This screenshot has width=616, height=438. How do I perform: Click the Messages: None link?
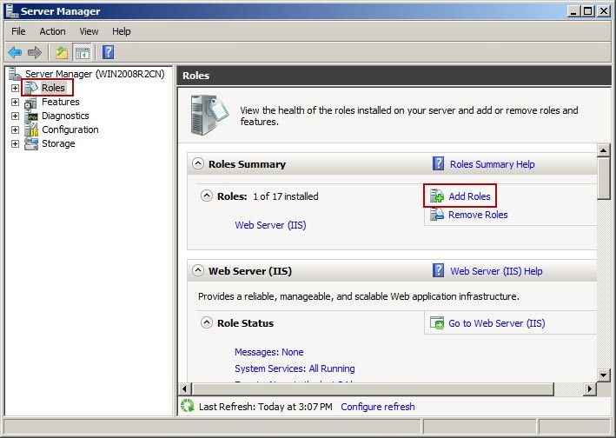[x=269, y=352]
